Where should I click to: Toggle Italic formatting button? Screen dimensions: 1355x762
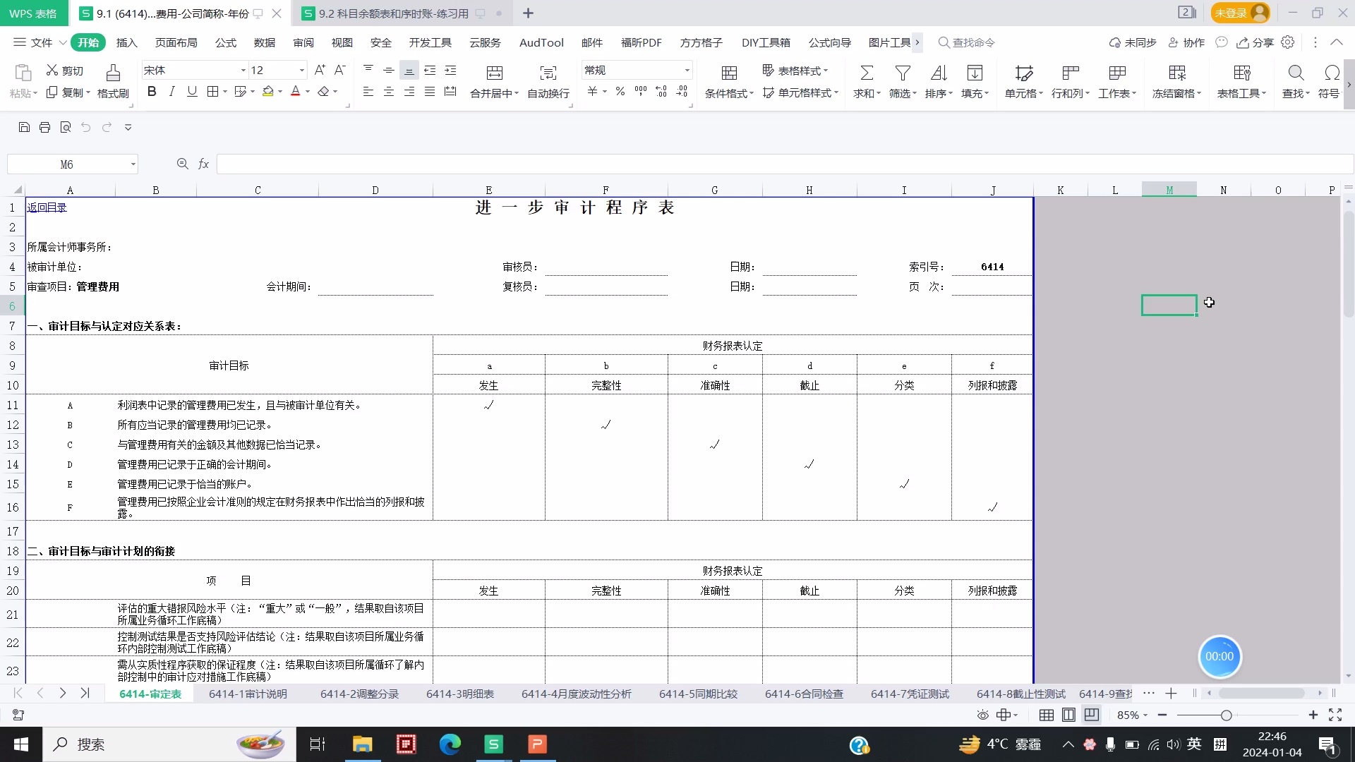tap(171, 91)
